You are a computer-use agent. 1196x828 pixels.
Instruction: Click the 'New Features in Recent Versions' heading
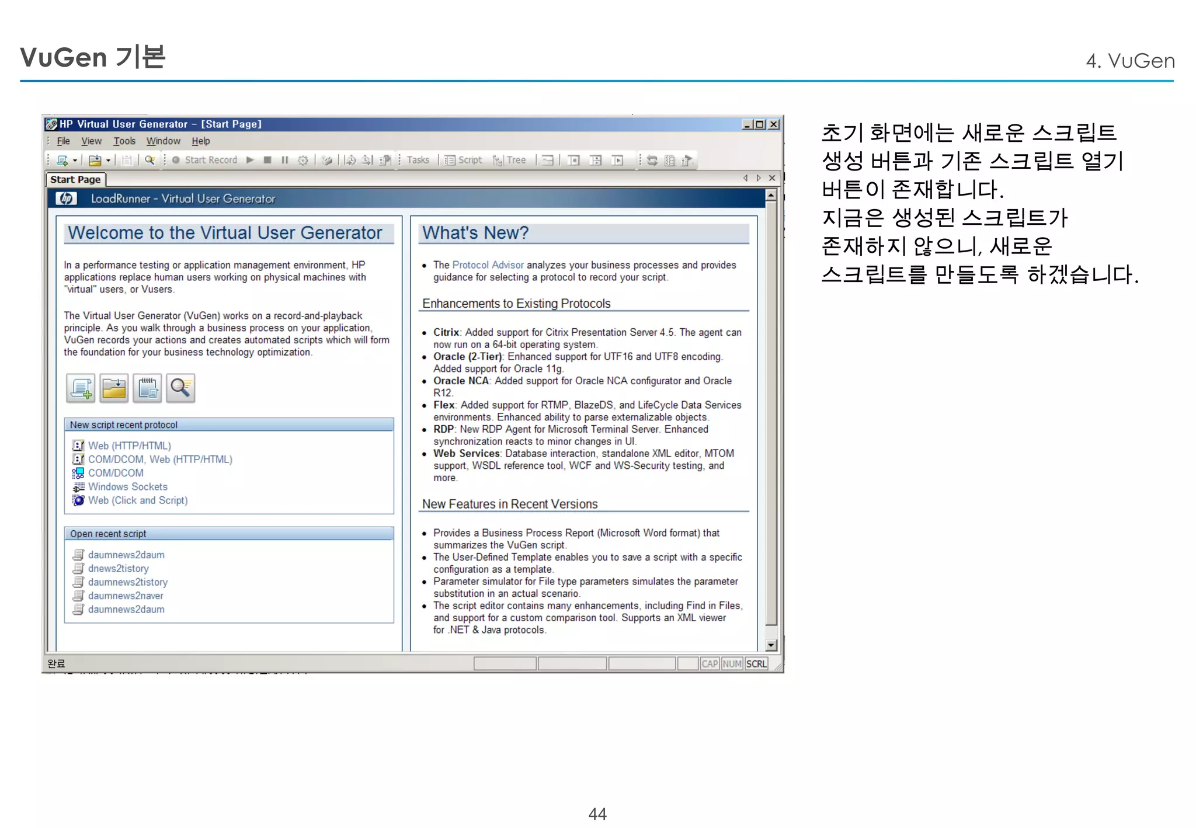tap(510, 504)
